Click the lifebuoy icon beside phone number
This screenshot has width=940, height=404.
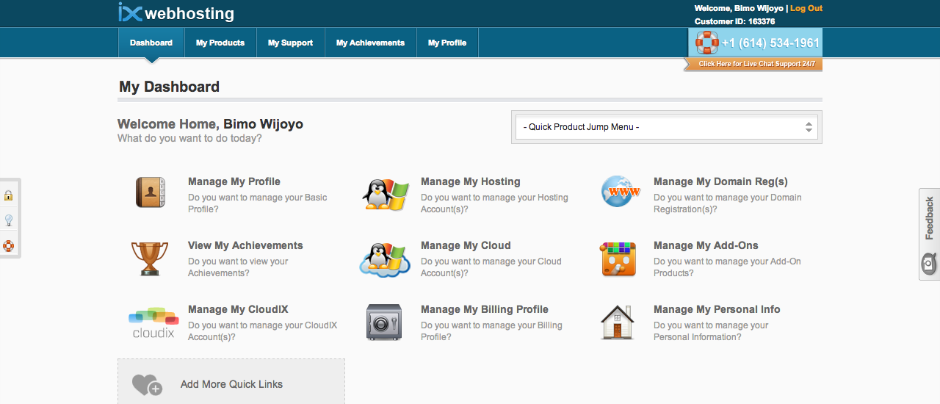[707, 43]
